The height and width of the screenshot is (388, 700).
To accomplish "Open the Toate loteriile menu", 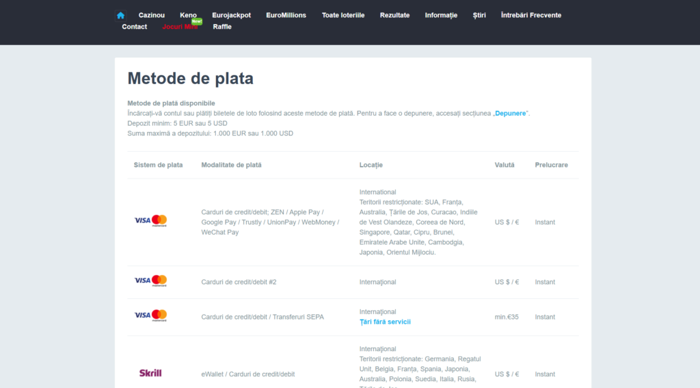I will [343, 15].
